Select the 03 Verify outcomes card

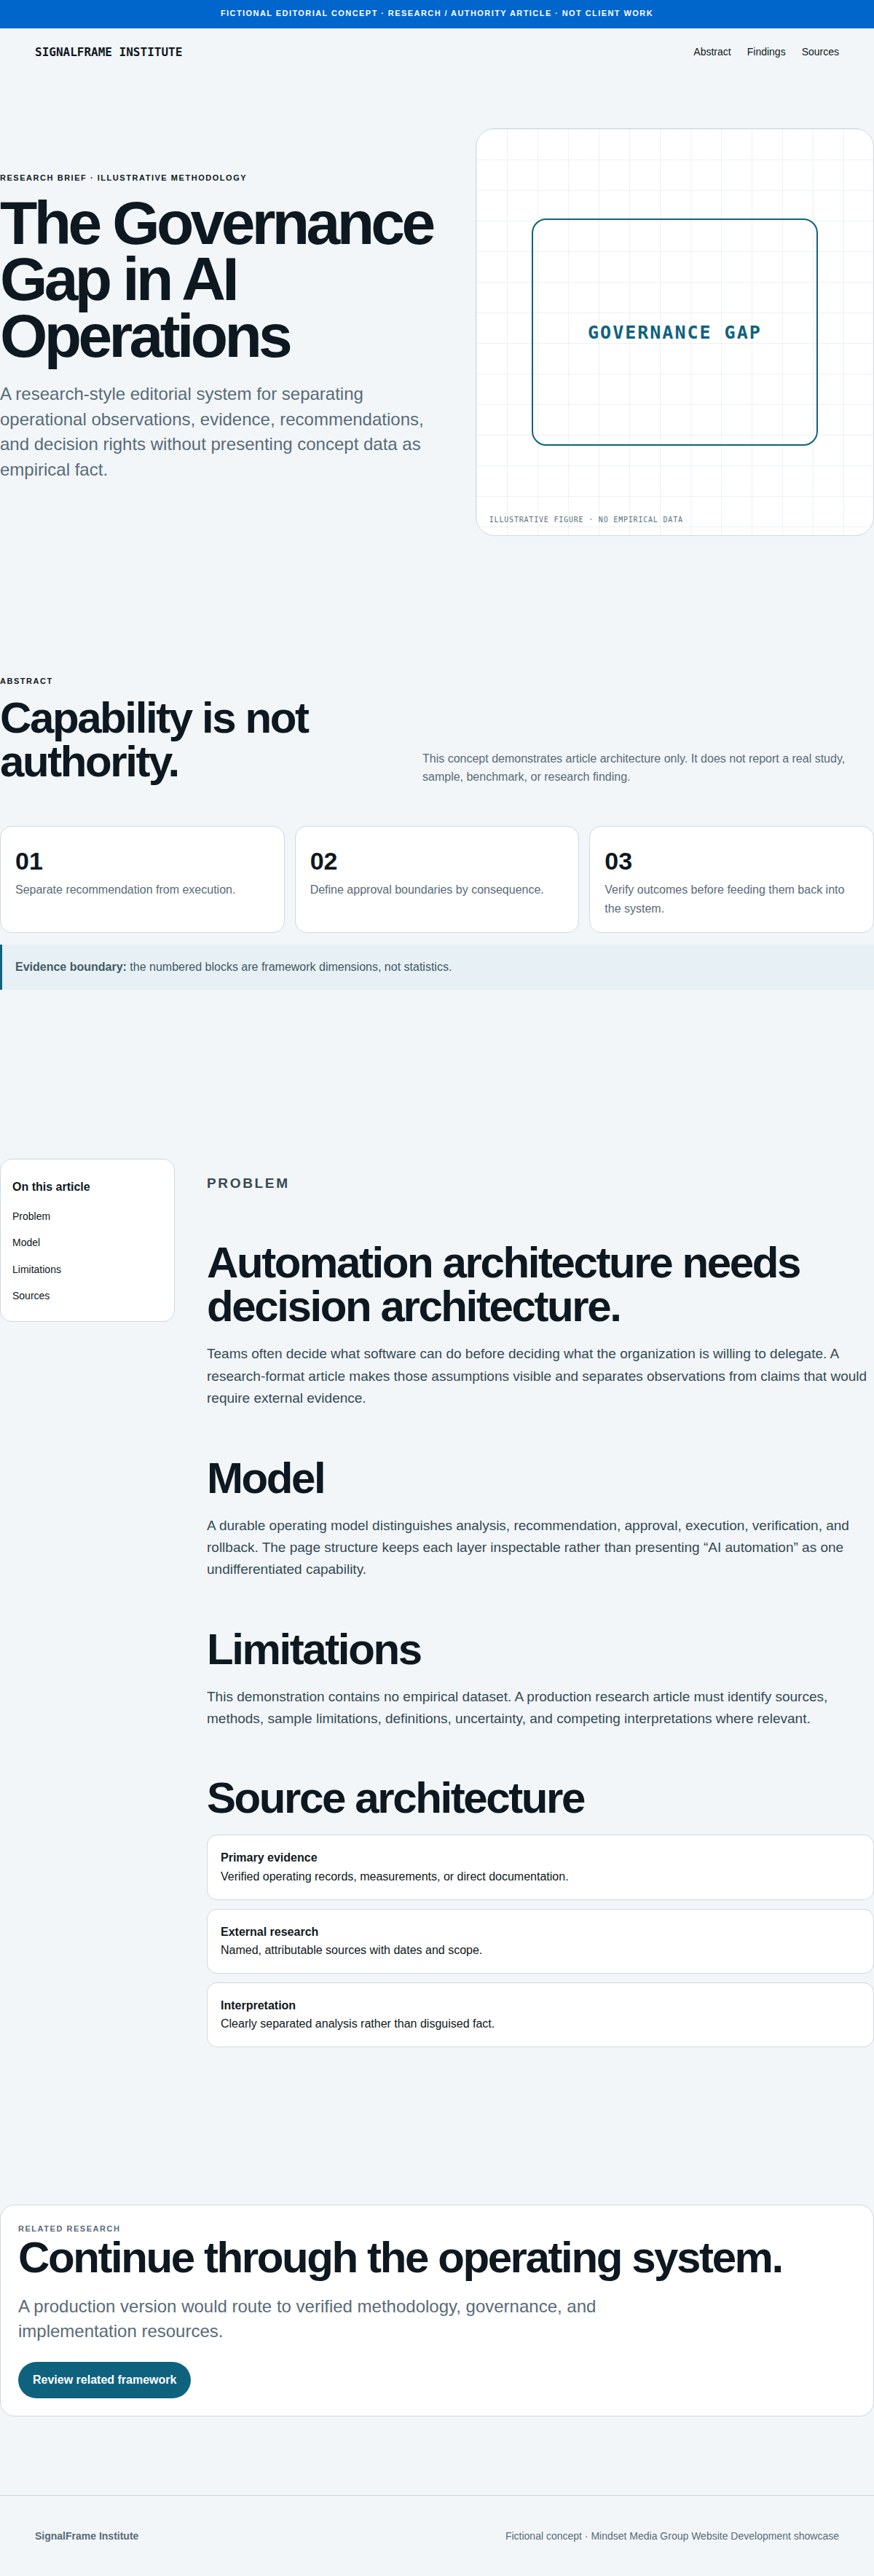[x=731, y=879]
